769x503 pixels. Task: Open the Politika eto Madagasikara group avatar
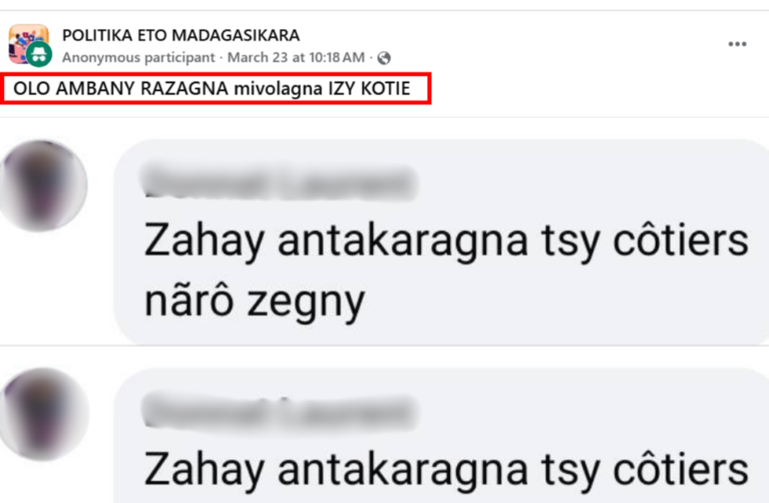coord(28,43)
